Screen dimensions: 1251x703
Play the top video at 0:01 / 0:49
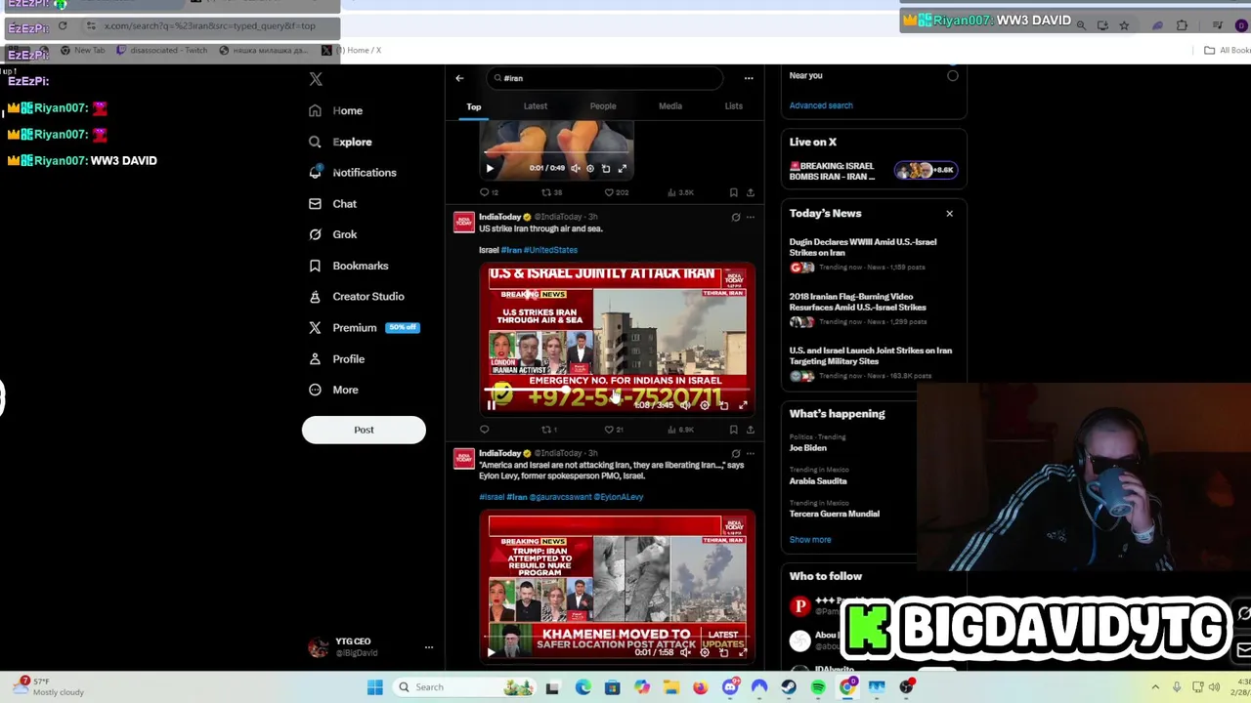(490, 168)
